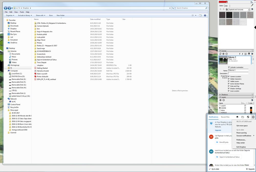The image size is (256, 172).
Task: Switch to the Recent Files tab
Action: click(x=225, y=117)
